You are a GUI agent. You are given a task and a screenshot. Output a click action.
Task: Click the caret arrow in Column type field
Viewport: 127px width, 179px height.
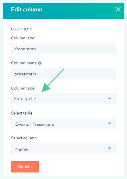[110, 98]
